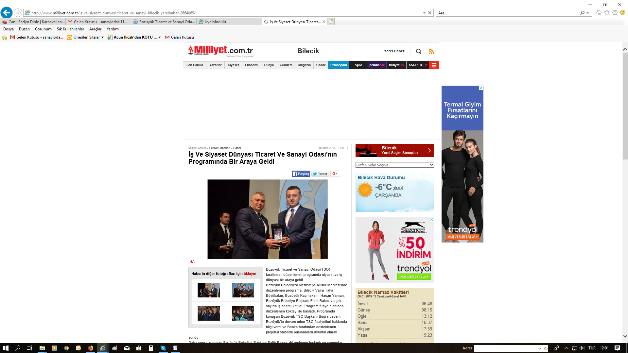Open browser Tools gear icon

pos(615,12)
